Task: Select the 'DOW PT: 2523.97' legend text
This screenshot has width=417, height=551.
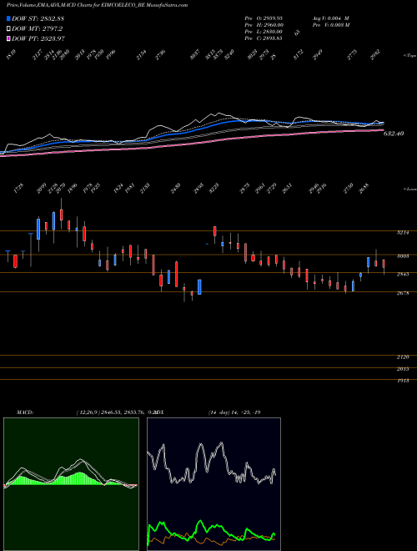Action: tap(38, 39)
